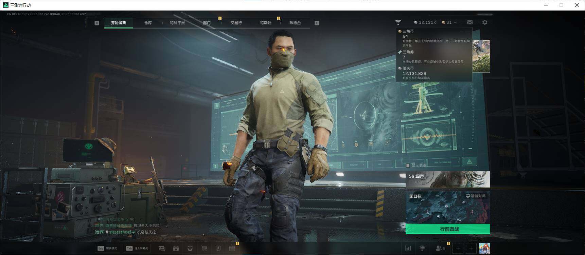This screenshot has width=585, height=255.
Task: Click the 三角券 heading in currency panel
Action: 408,52
